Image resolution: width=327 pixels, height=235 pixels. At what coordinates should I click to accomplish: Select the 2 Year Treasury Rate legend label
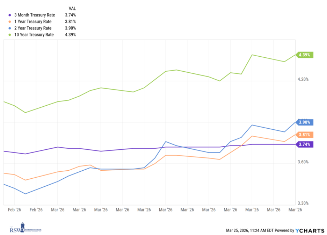tap(33, 28)
